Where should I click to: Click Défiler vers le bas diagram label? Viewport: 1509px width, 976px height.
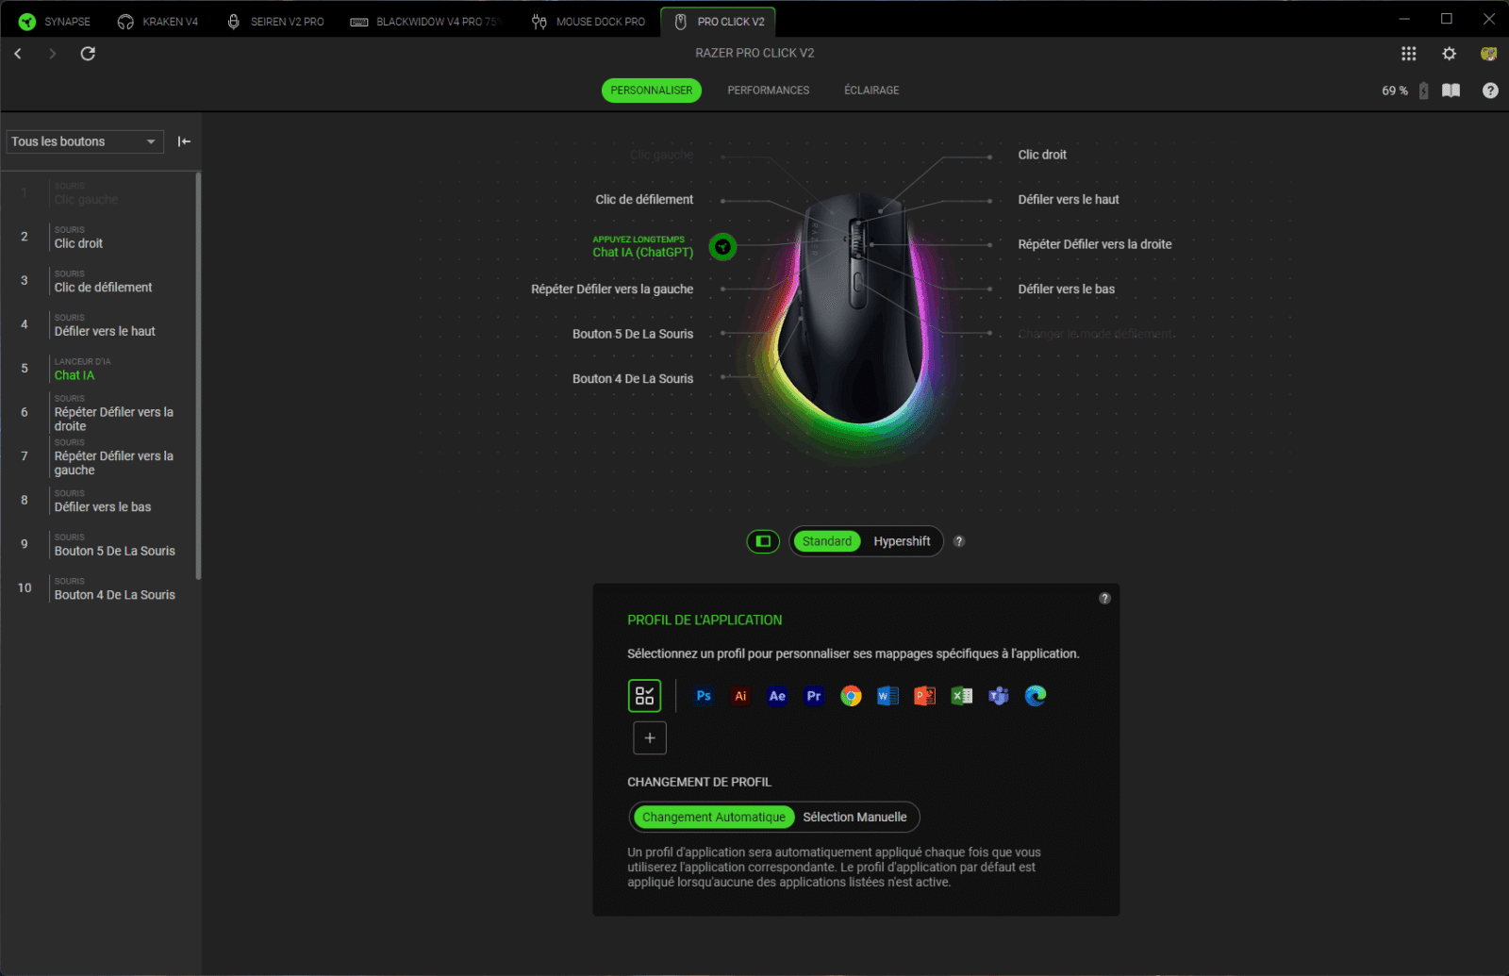tap(1067, 289)
